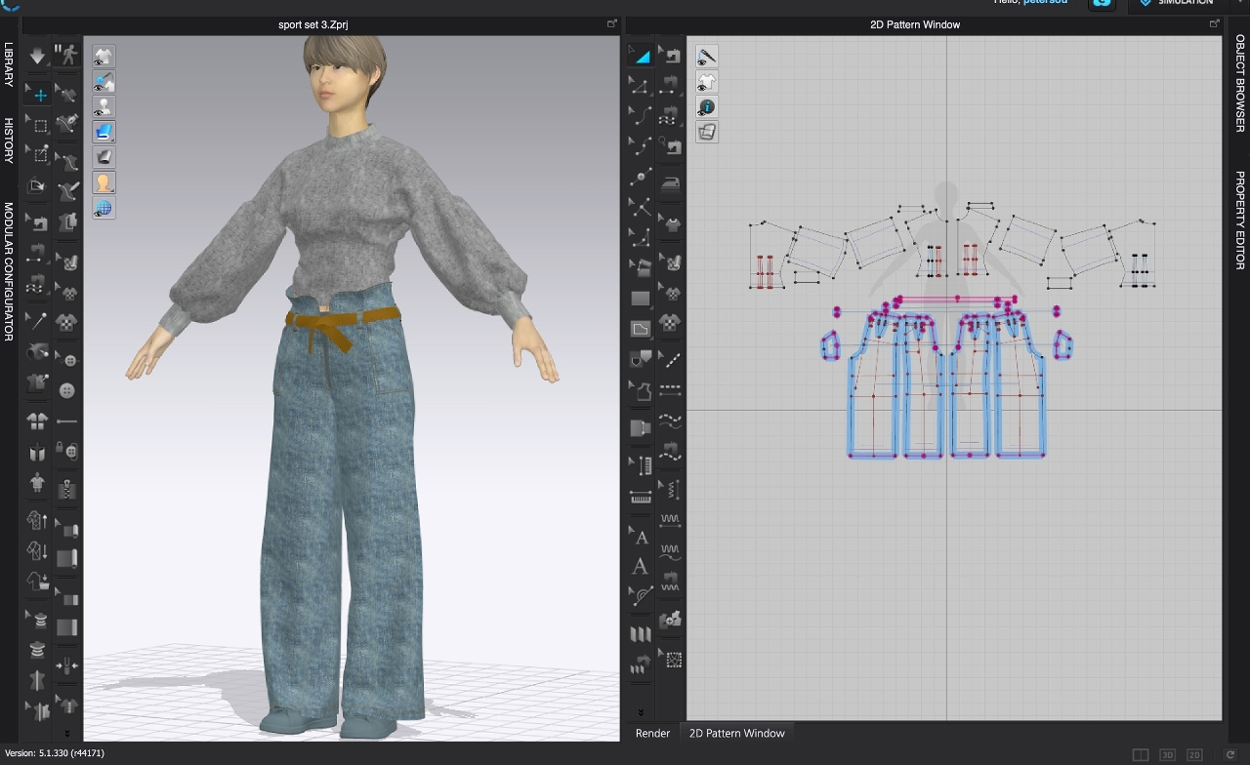Toggle 3D grid environment visibility
Viewport: 1250px width, 765px height.
pos(104,207)
